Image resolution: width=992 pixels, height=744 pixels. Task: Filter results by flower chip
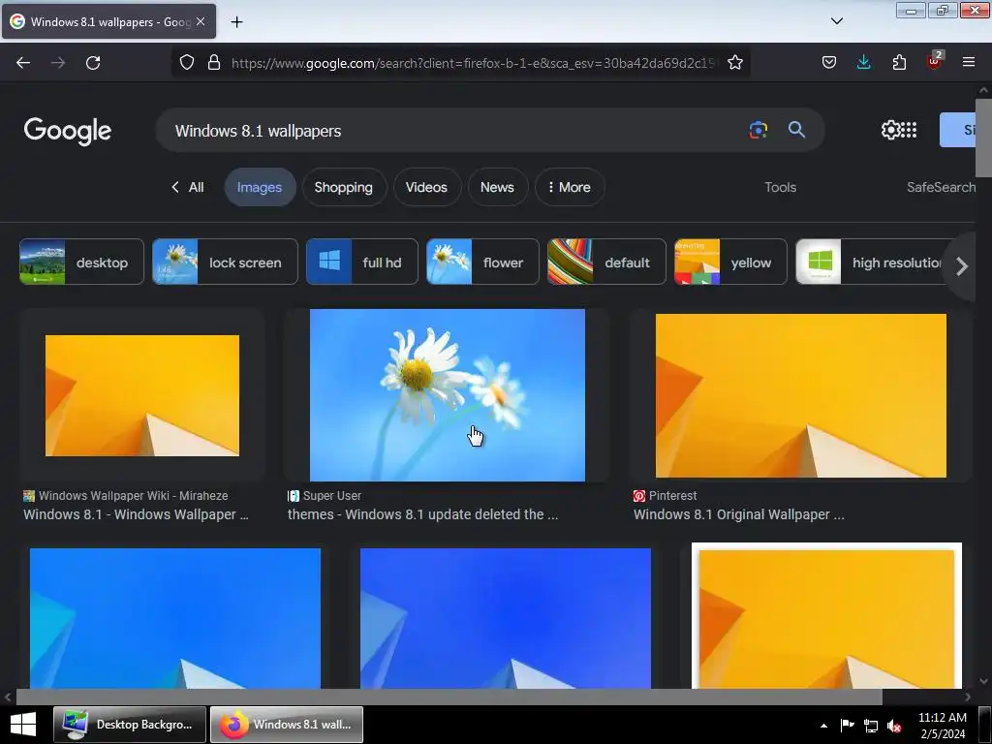click(x=482, y=262)
